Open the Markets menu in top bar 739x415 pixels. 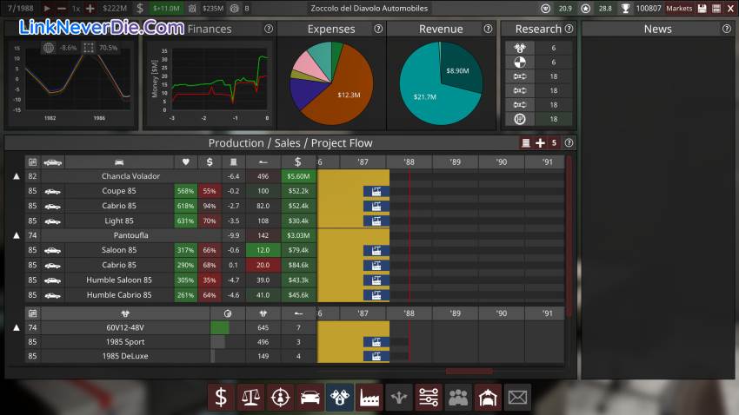click(x=679, y=8)
